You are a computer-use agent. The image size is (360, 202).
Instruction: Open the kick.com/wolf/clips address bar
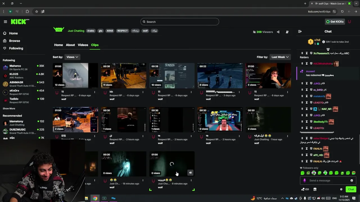click(x=319, y=12)
